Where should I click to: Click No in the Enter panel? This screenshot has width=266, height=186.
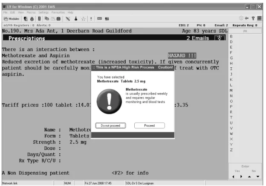(254, 171)
